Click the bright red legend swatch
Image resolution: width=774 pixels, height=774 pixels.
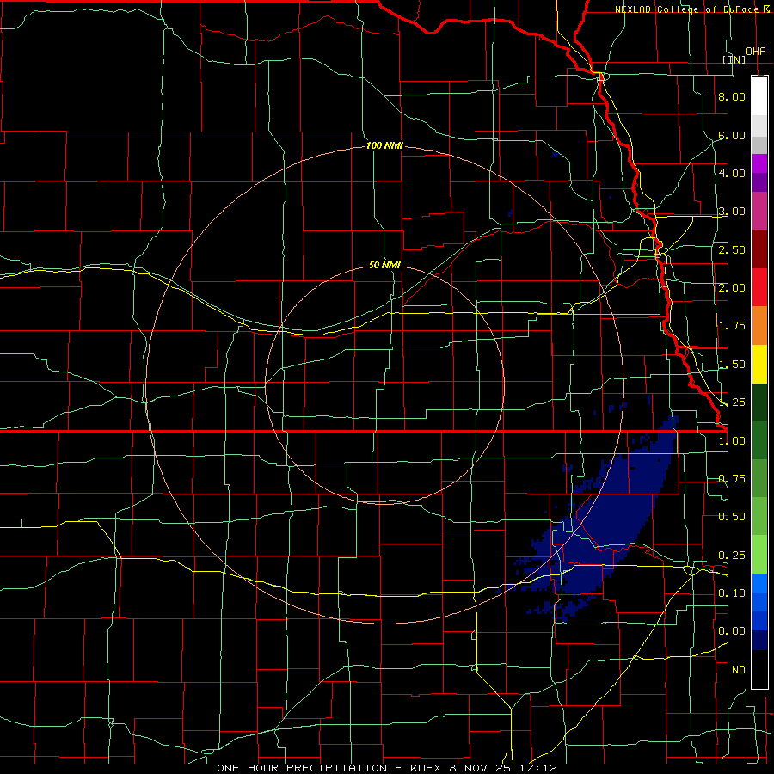759,287
